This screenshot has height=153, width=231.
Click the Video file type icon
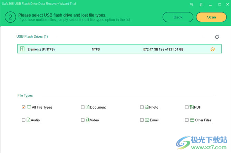[87, 120]
